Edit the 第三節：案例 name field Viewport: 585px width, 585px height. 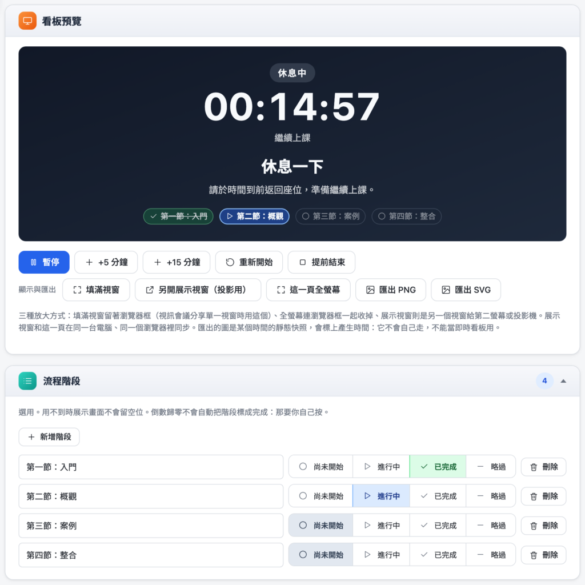point(151,526)
